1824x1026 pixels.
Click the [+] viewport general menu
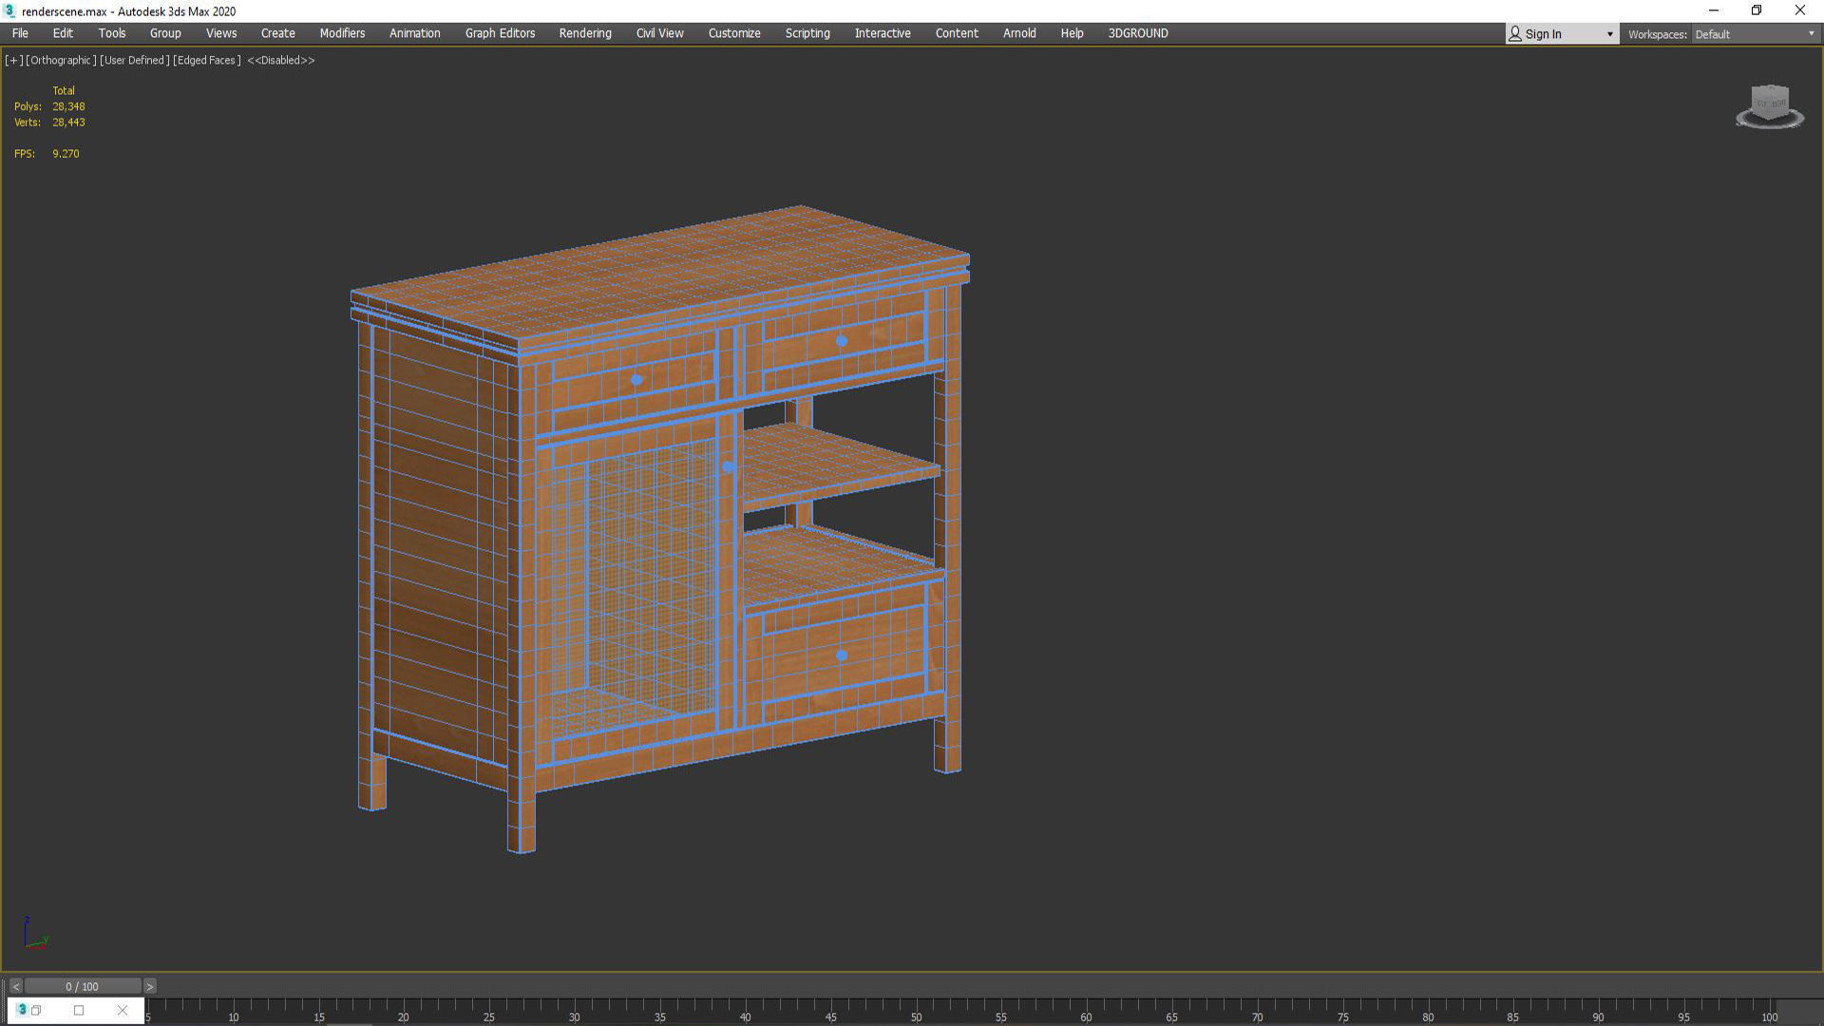(x=13, y=60)
